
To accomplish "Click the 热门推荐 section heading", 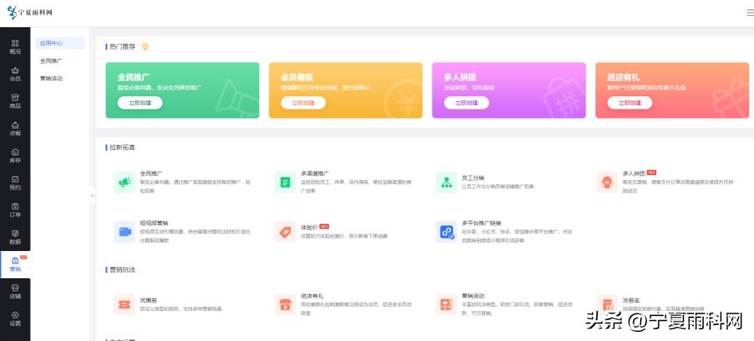I will point(122,47).
